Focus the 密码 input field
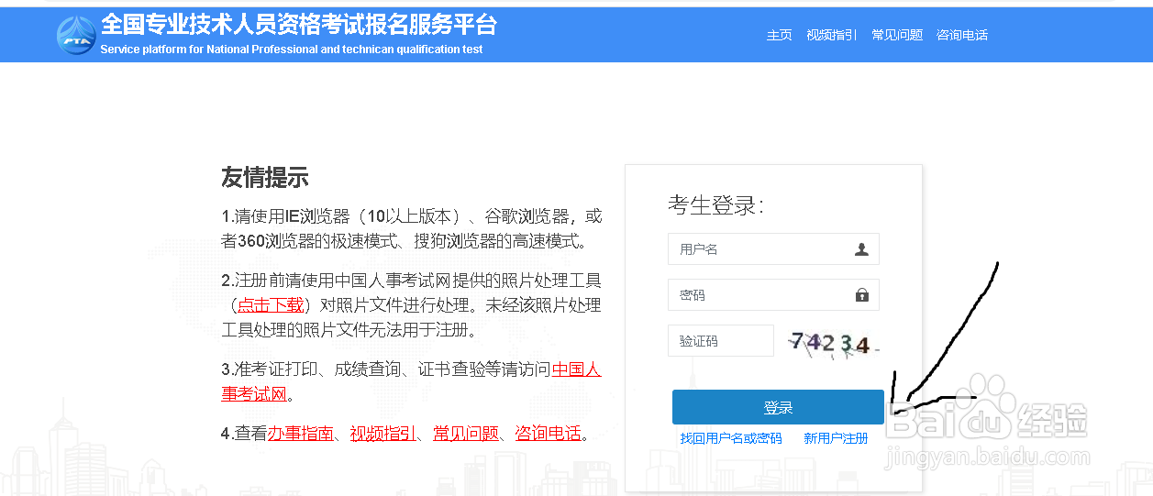1153x496 pixels. pyautogui.click(x=773, y=295)
